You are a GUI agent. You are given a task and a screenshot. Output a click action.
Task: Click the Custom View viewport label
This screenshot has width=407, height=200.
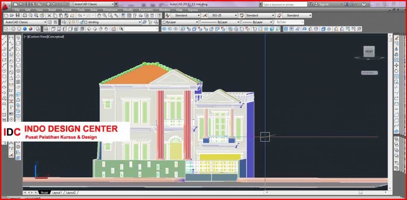pos(37,37)
